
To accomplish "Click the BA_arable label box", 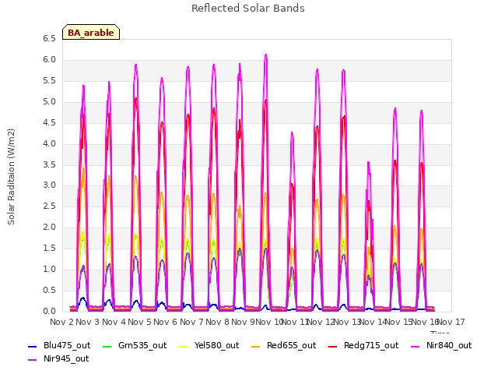I will point(91,32).
